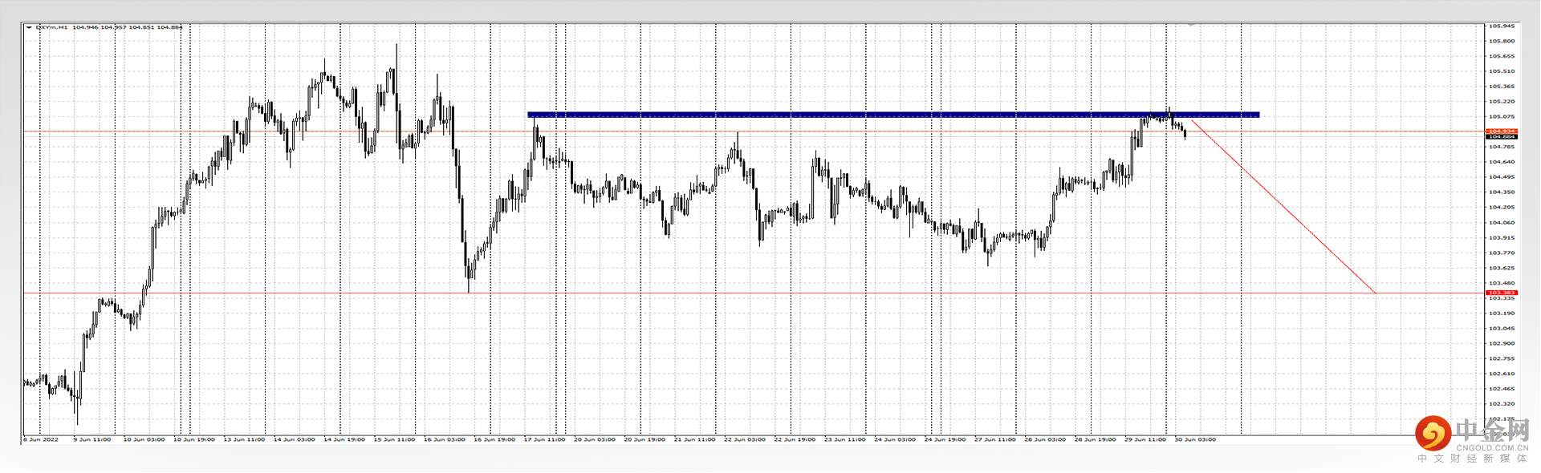Select the thick blue horizontal resistance bar
1541x473 pixels.
(893, 115)
